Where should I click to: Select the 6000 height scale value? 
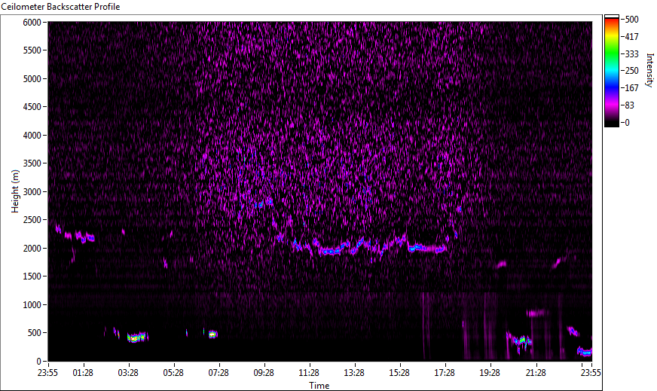[32, 22]
